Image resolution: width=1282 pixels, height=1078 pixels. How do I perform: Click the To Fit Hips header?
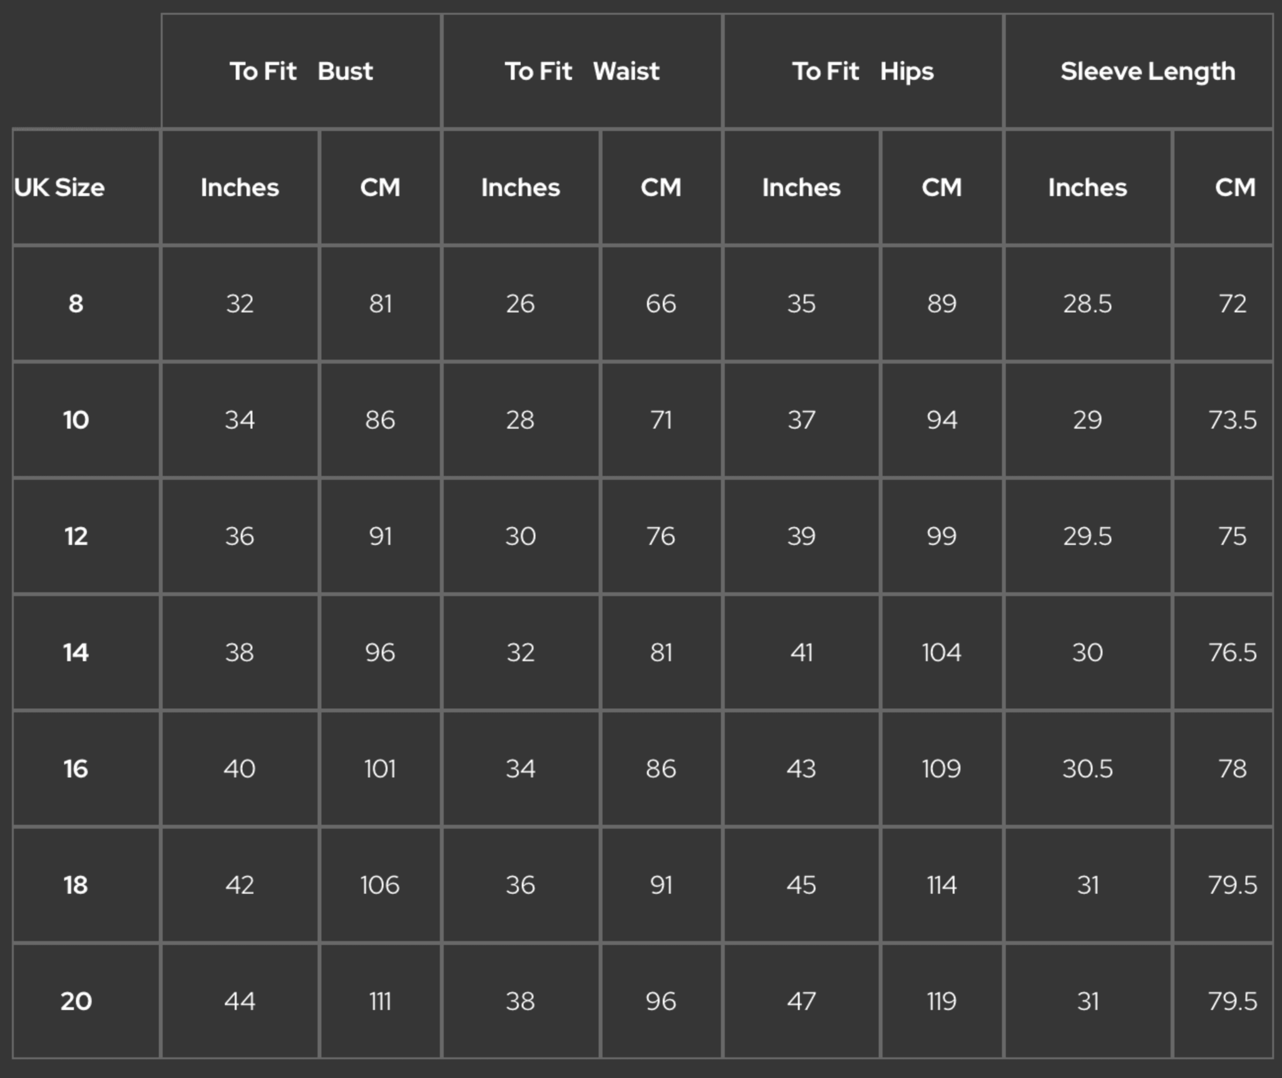pos(863,71)
